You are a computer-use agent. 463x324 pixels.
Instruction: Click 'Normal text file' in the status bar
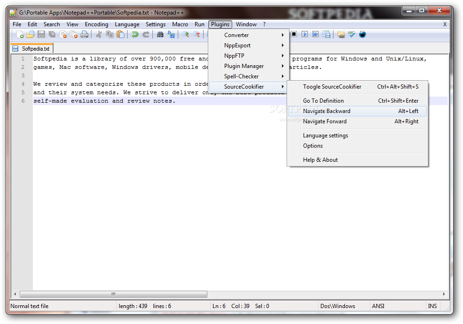point(30,306)
